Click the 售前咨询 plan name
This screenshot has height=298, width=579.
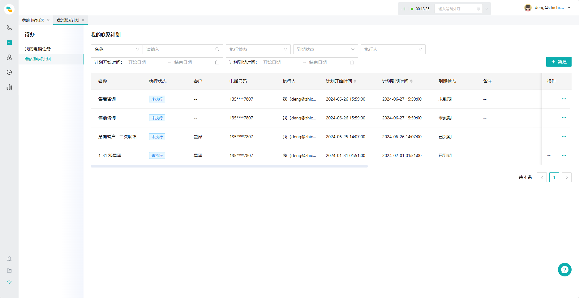107,118
